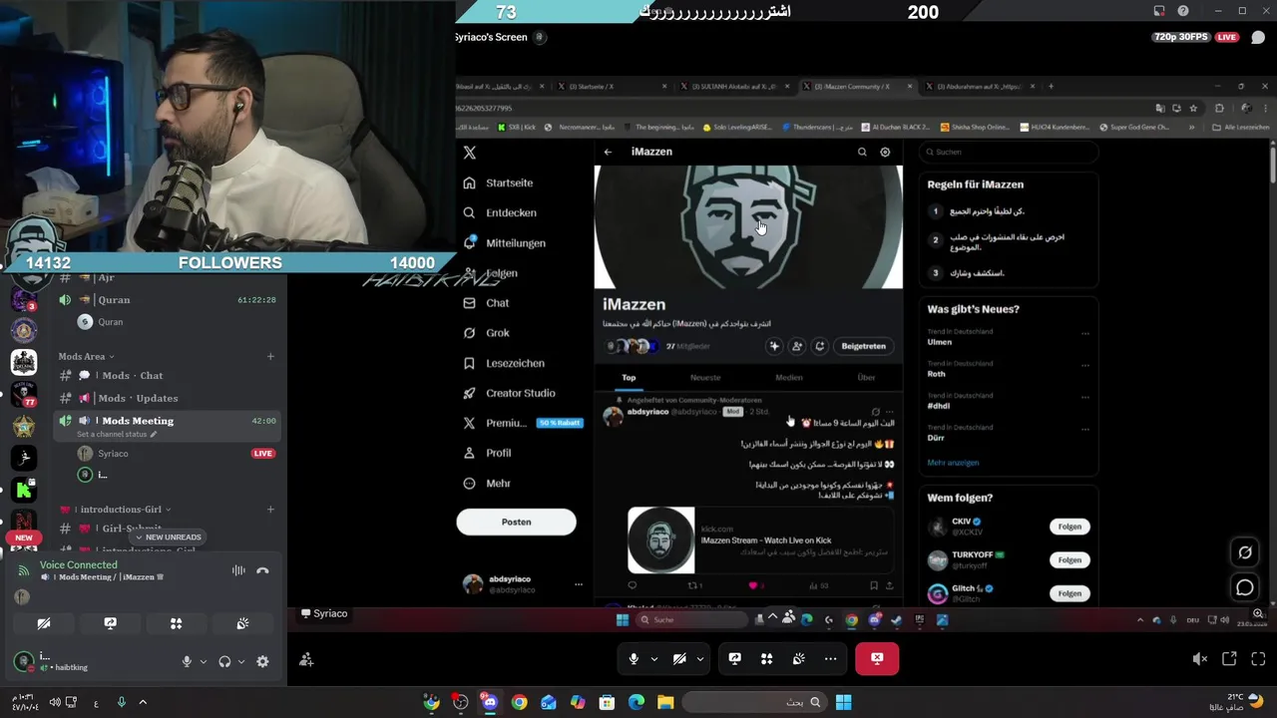Expand camera options in stream control bar
This screenshot has height=718, width=1277.
pos(700,659)
